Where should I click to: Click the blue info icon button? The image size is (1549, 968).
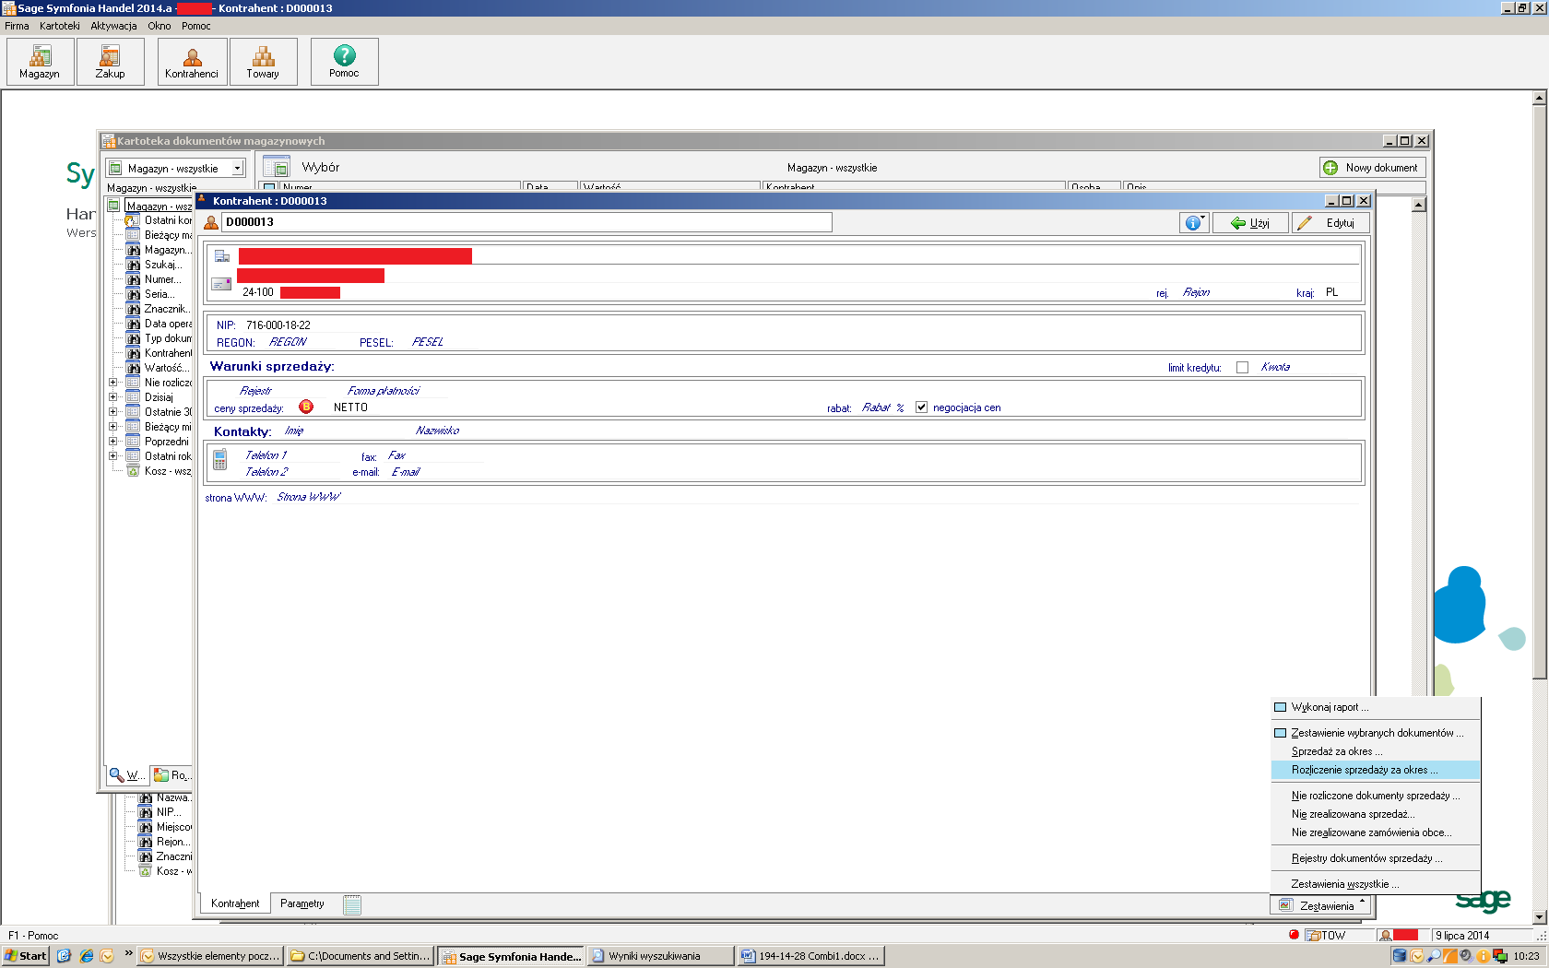tap(1193, 223)
